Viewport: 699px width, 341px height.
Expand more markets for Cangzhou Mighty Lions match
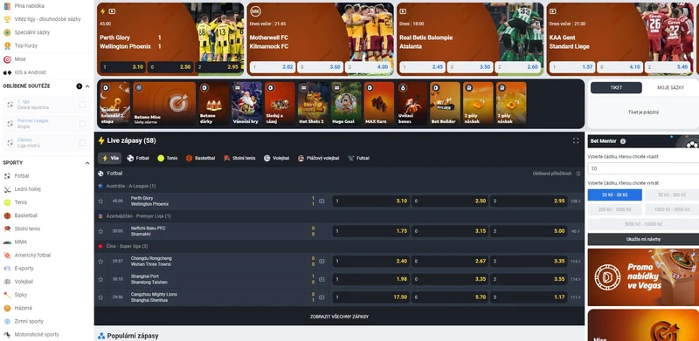(x=576, y=297)
